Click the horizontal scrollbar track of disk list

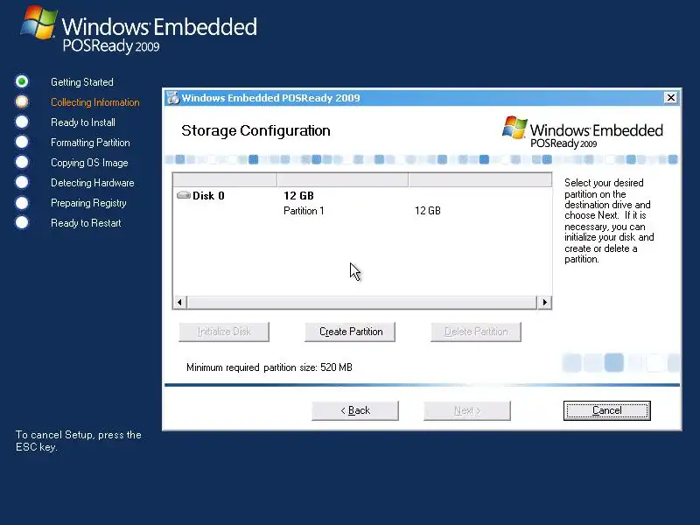click(x=361, y=302)
